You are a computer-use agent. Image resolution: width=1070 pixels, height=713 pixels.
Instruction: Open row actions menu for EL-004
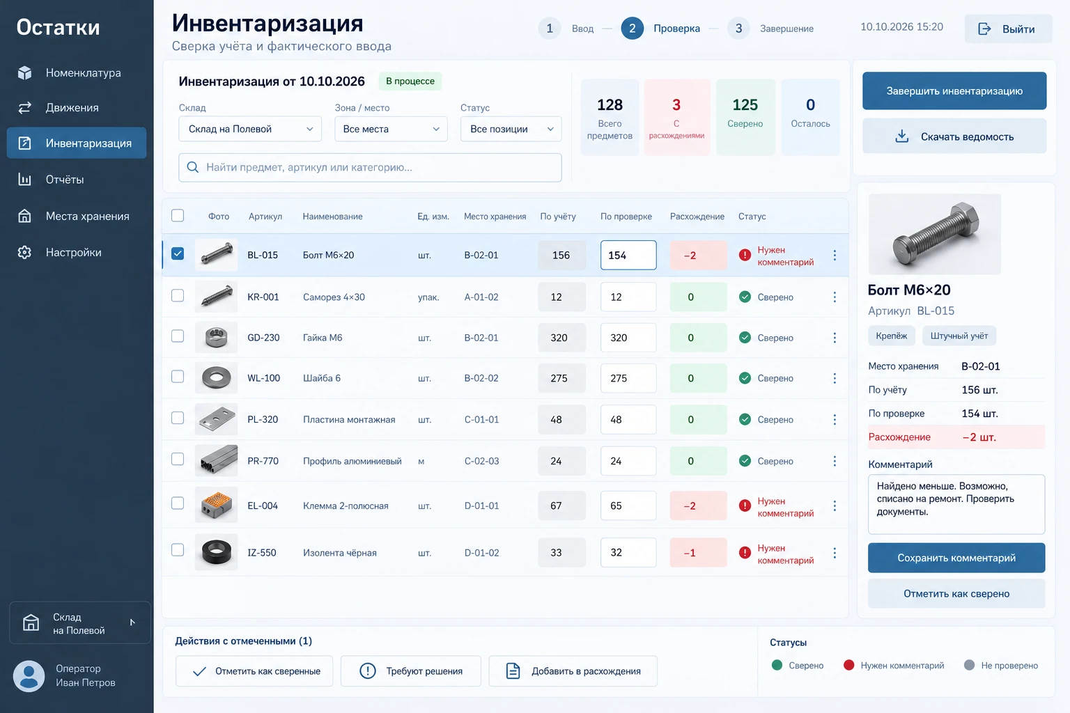pos(835,506)
